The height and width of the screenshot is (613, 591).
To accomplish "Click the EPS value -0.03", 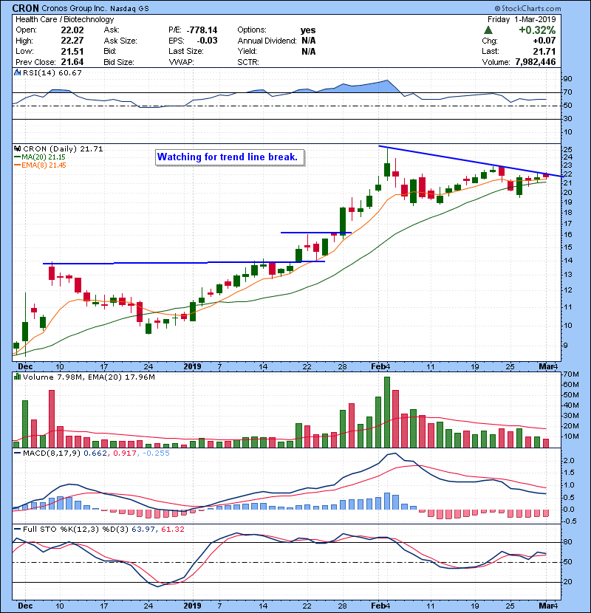I will coord(207,41).
